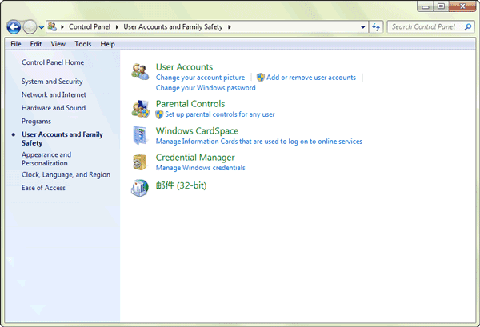The image size is (480, 327).
Task: Select User Accounts and Family Safety breadcrumb
Action: 173,27
